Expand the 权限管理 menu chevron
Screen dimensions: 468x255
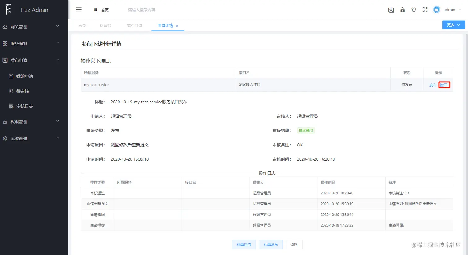click(58, 121)
